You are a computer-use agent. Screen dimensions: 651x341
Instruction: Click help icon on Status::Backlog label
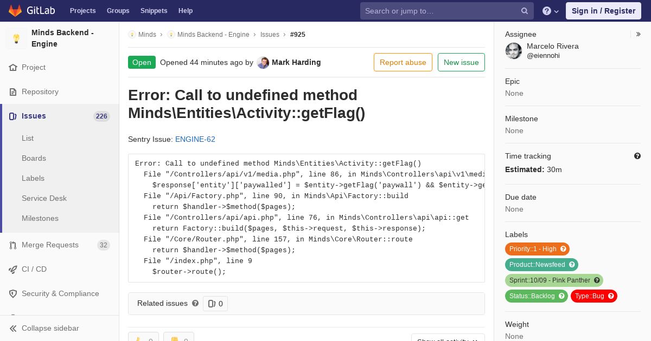pos(561,296)
